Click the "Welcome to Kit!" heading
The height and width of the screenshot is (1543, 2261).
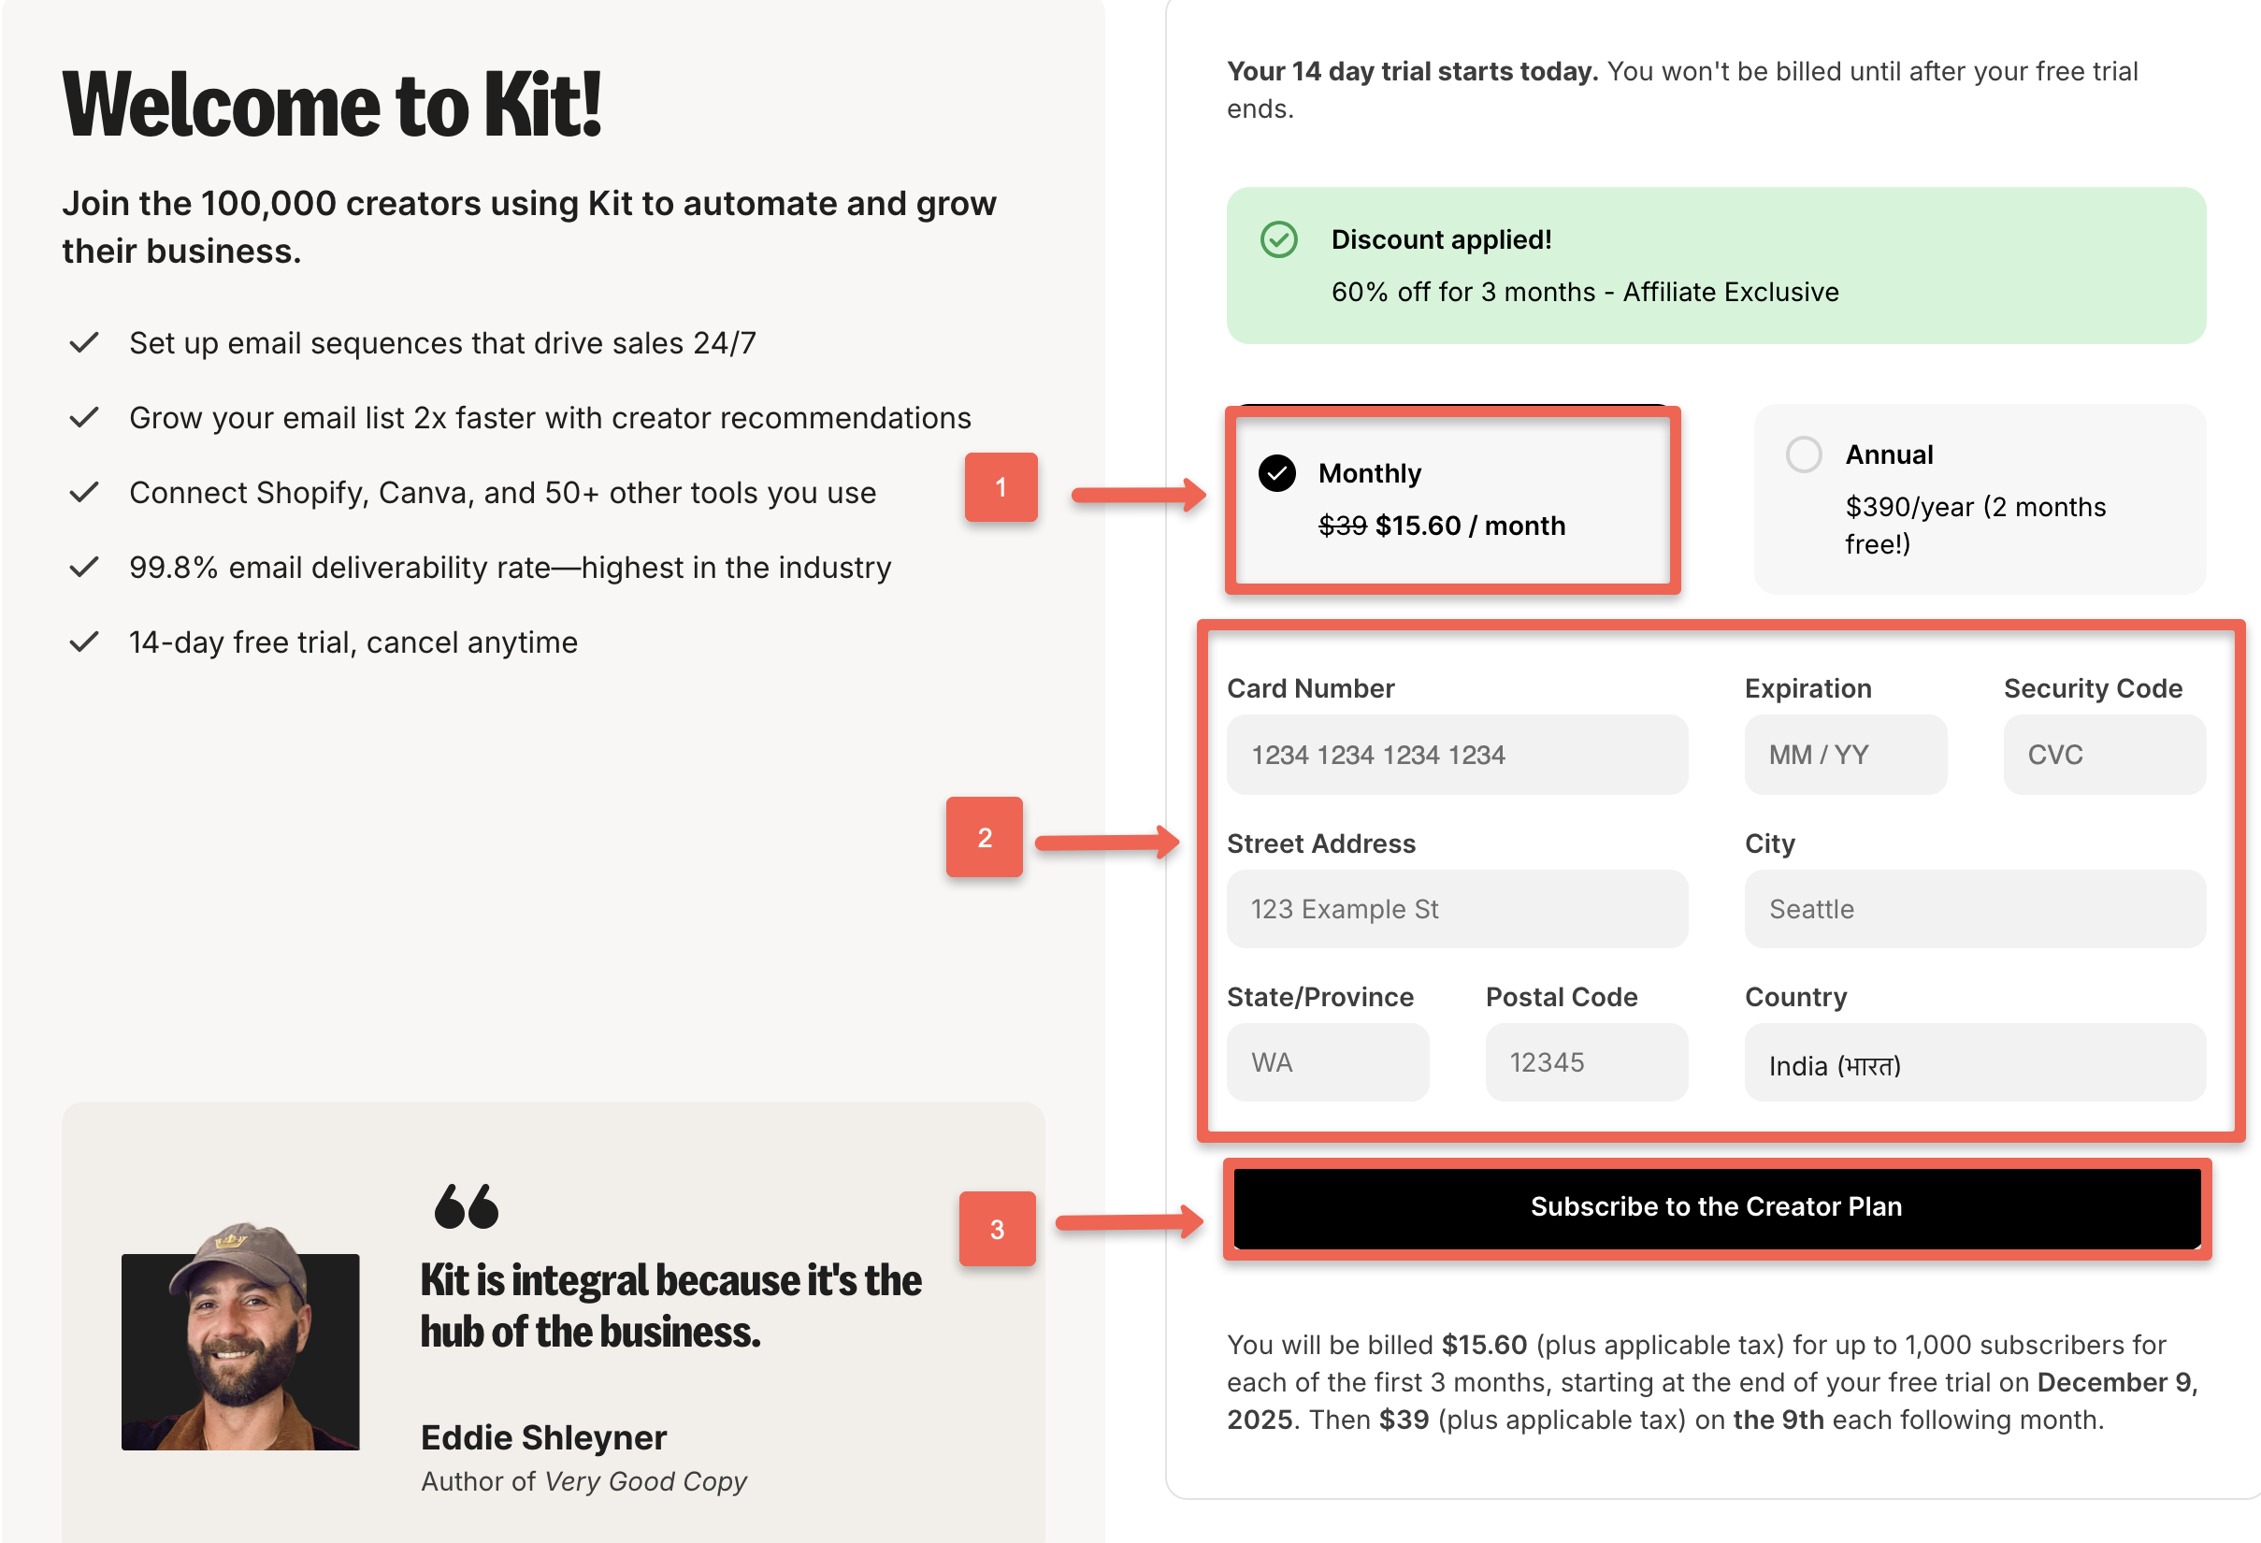[336, 104]
